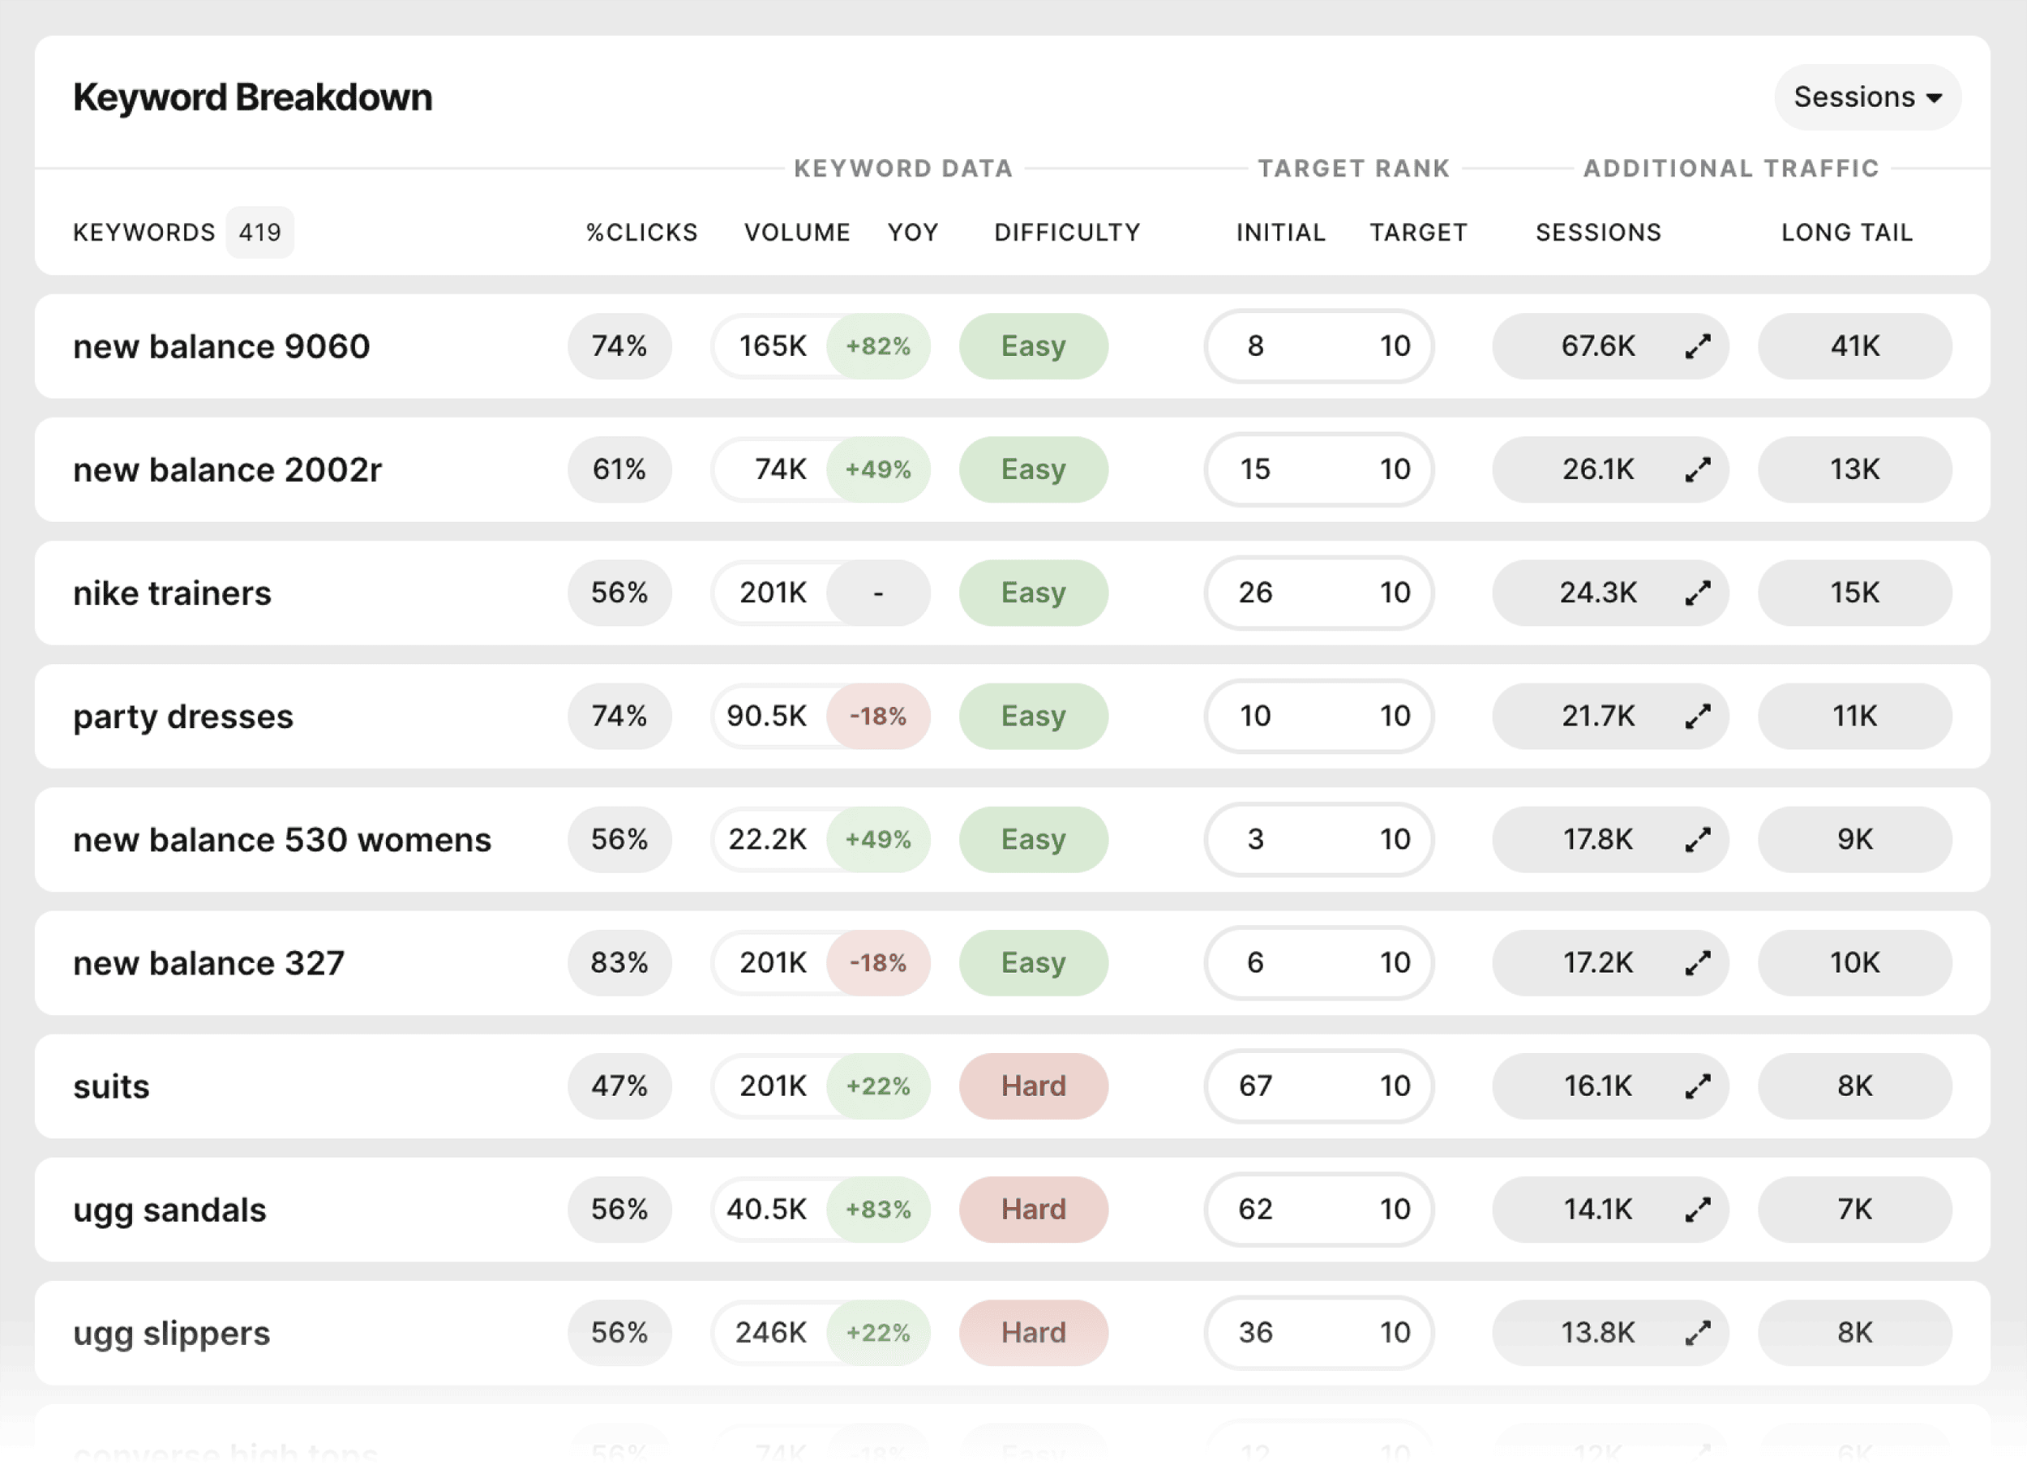Image resolution: width=2027 pixels, height=1469 pixels.
Task: Click the initial rank 67 pill for suits
Action: 1257,1086
